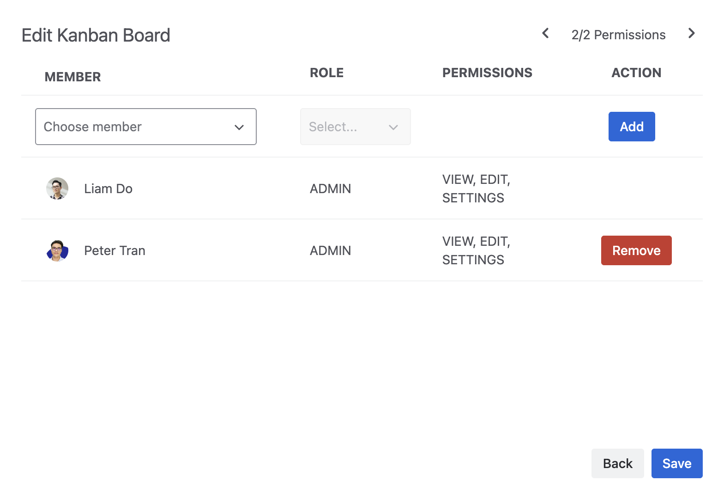Click the Back button
724x499 pixels.
pyautogui.click(x=617, y=463)
